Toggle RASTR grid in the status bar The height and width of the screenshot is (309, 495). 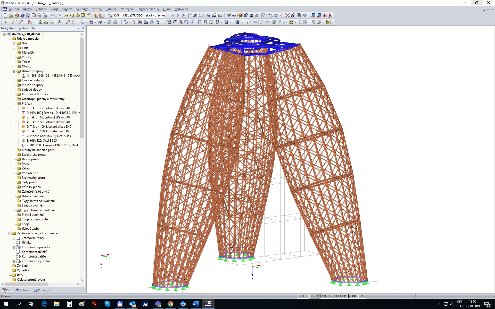314,296
